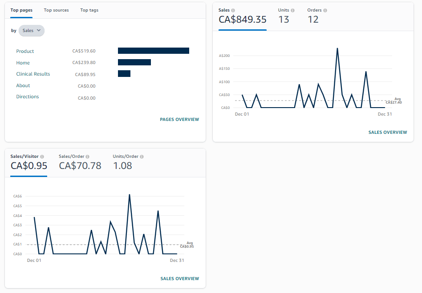This screenshot has width=422, height=293.
Task: Open the Clinical Results page link
Action: (33, 74)
